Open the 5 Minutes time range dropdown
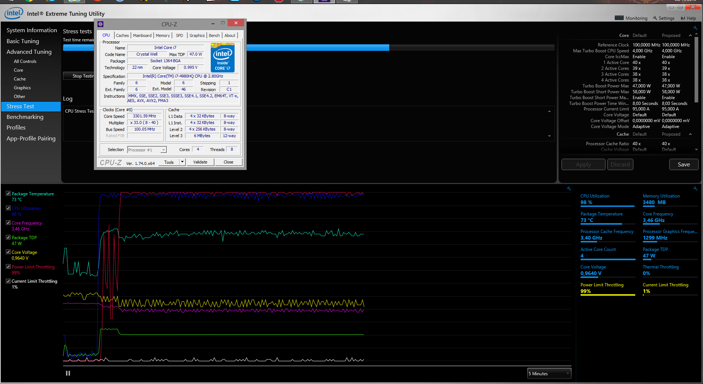 click(549, 373)
